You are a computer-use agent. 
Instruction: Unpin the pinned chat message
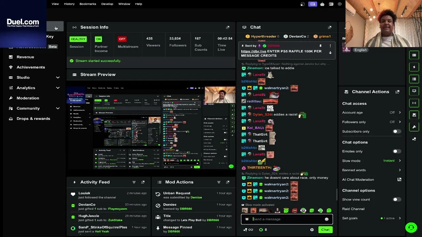coord(320,46)
